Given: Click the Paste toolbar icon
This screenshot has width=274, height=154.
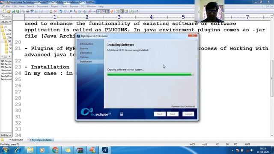Looking at the screenshot, I should 51,12.
